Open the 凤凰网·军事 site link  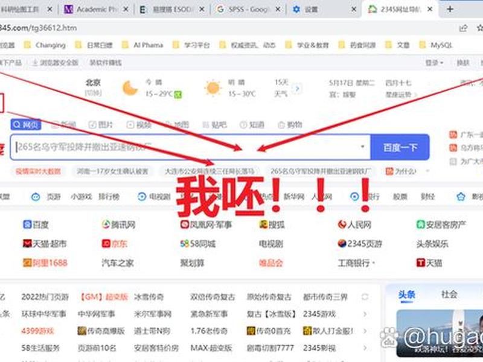click(x=206, y=224)
